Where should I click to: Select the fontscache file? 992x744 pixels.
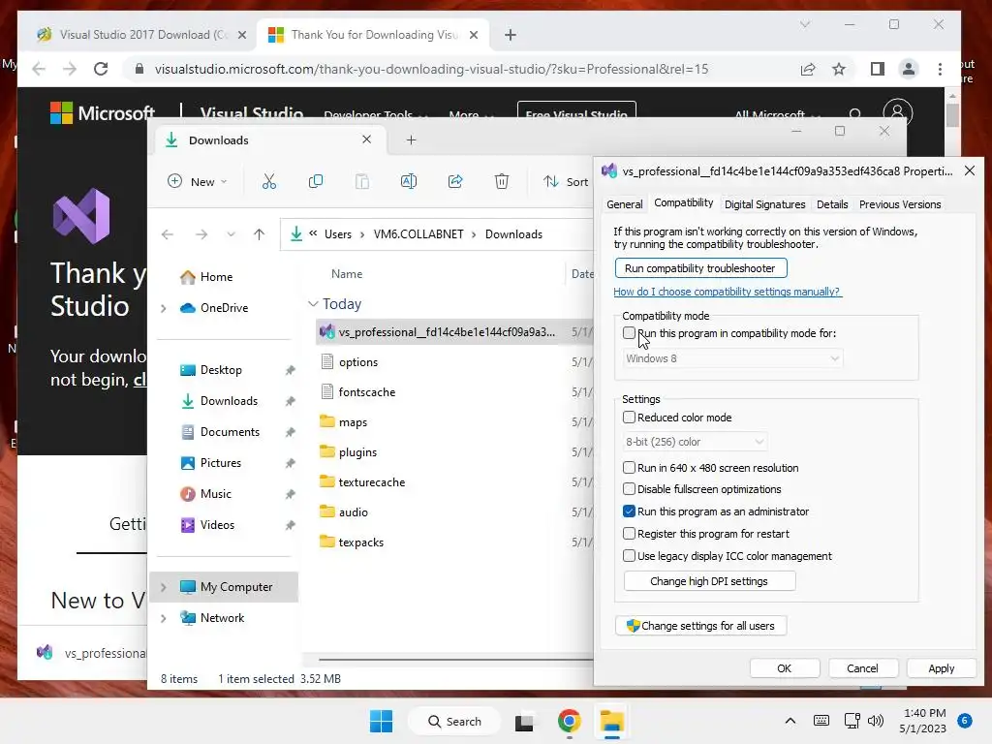pos(367,392)
